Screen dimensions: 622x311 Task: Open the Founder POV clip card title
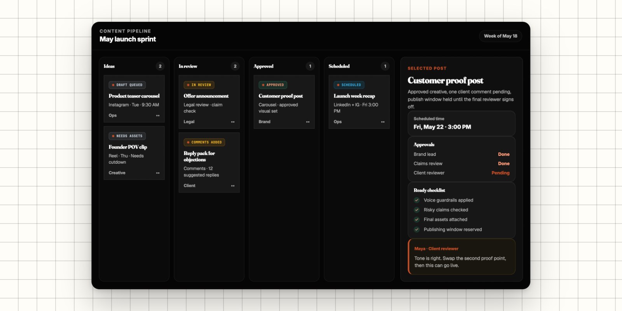point(128,147)
